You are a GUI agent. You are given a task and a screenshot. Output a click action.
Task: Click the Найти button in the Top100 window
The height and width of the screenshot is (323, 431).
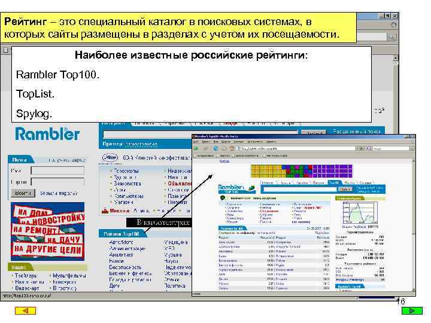345,189
